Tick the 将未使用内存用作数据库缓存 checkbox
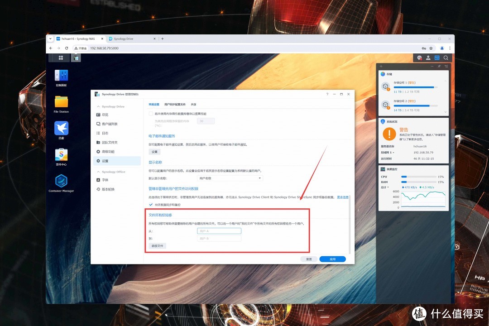Viewport: 489px width, 326px height. tap(151, 114)
